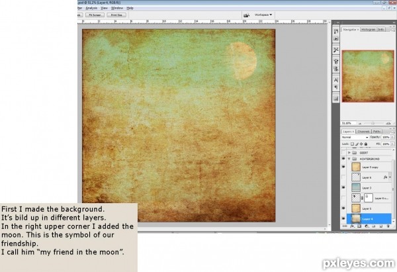The height and width of the screenshot is (272, 397).
Task: Show Layer 6 copy visibility
Action: (343, 198)
